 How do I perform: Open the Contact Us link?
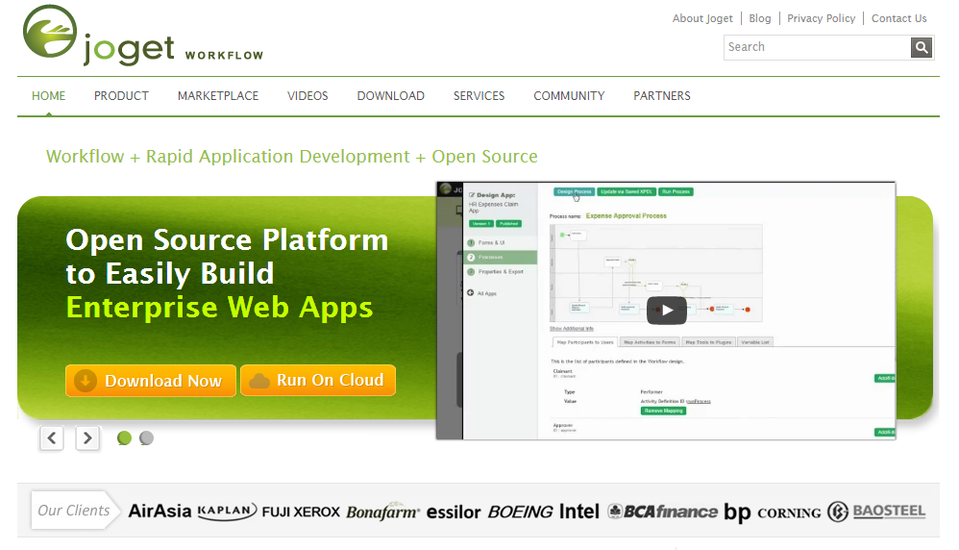click(899, 18)
